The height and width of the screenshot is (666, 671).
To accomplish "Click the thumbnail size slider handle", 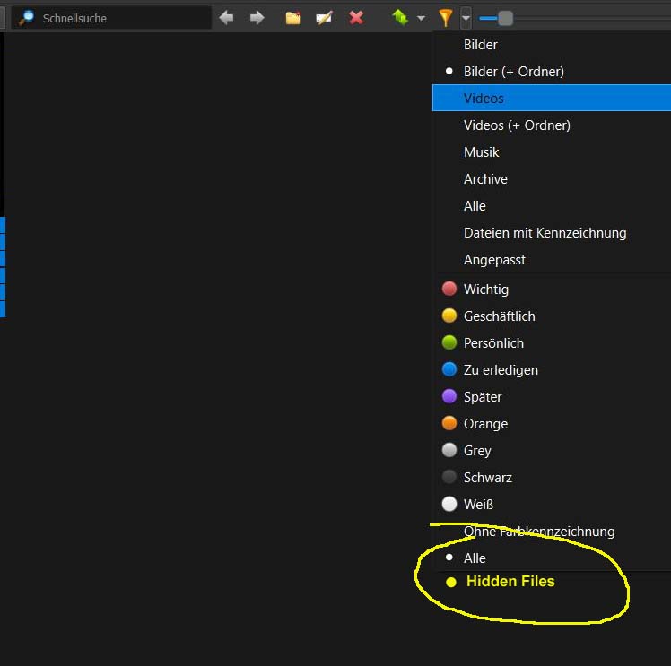I will (505, 18).
